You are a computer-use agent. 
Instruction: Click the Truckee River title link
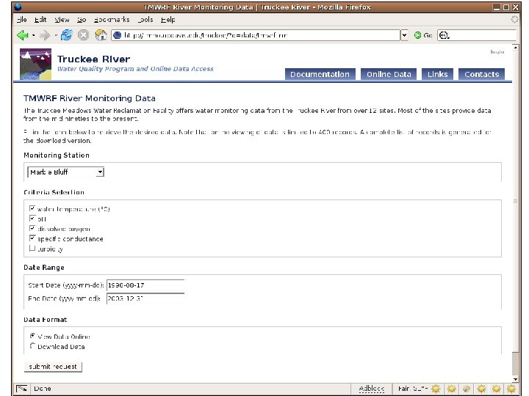pos(93,59)
